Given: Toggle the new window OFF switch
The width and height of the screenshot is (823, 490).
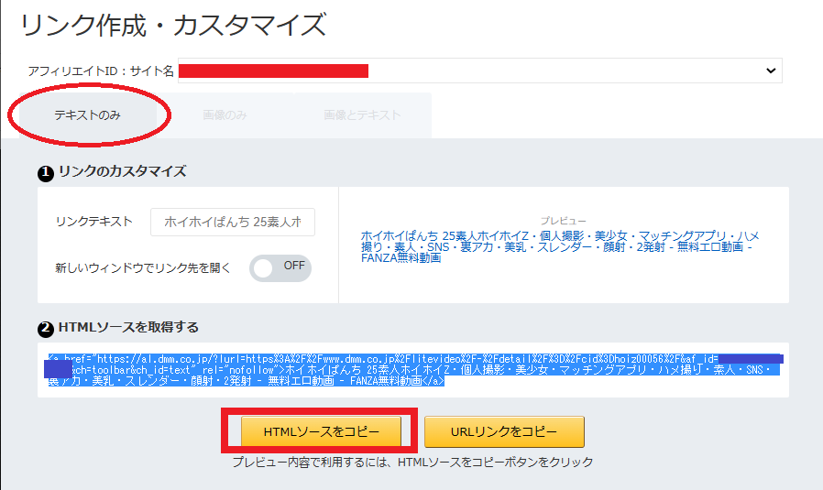Looking at the screenshot, I should [280, 268].
